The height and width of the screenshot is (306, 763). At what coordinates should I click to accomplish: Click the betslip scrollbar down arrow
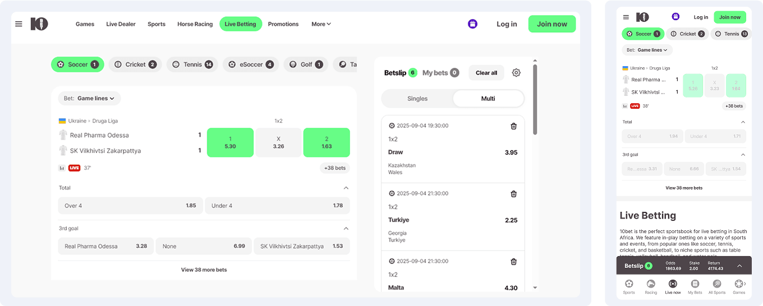tap(535, 288)
